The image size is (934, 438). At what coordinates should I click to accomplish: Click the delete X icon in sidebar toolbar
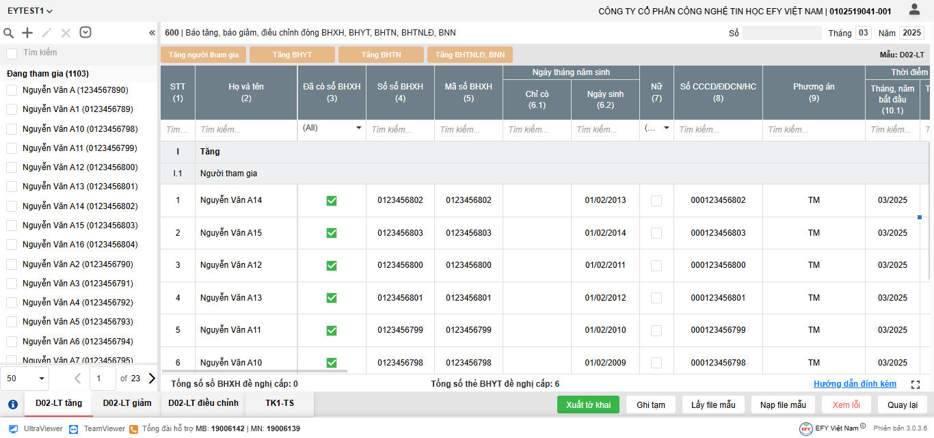tap(66, 33)
